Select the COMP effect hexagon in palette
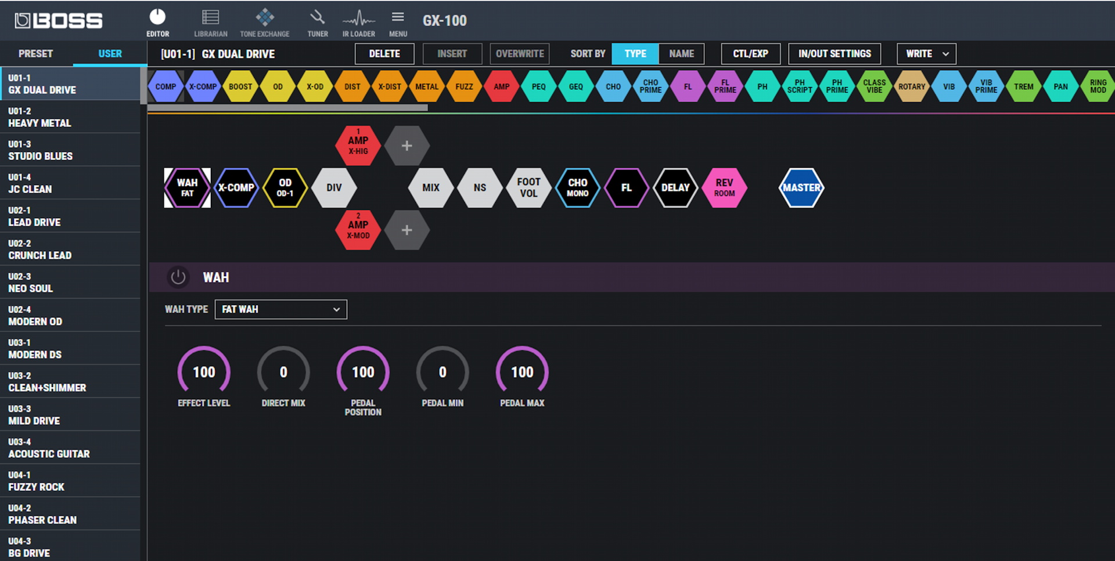 [x=166, y=86]
